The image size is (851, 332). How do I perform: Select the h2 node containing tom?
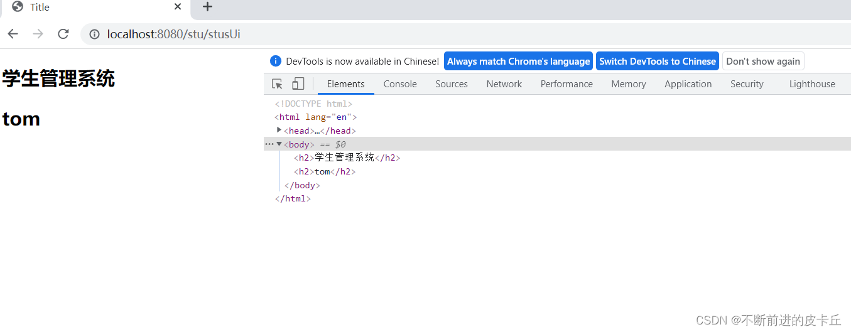coord(325,171)
